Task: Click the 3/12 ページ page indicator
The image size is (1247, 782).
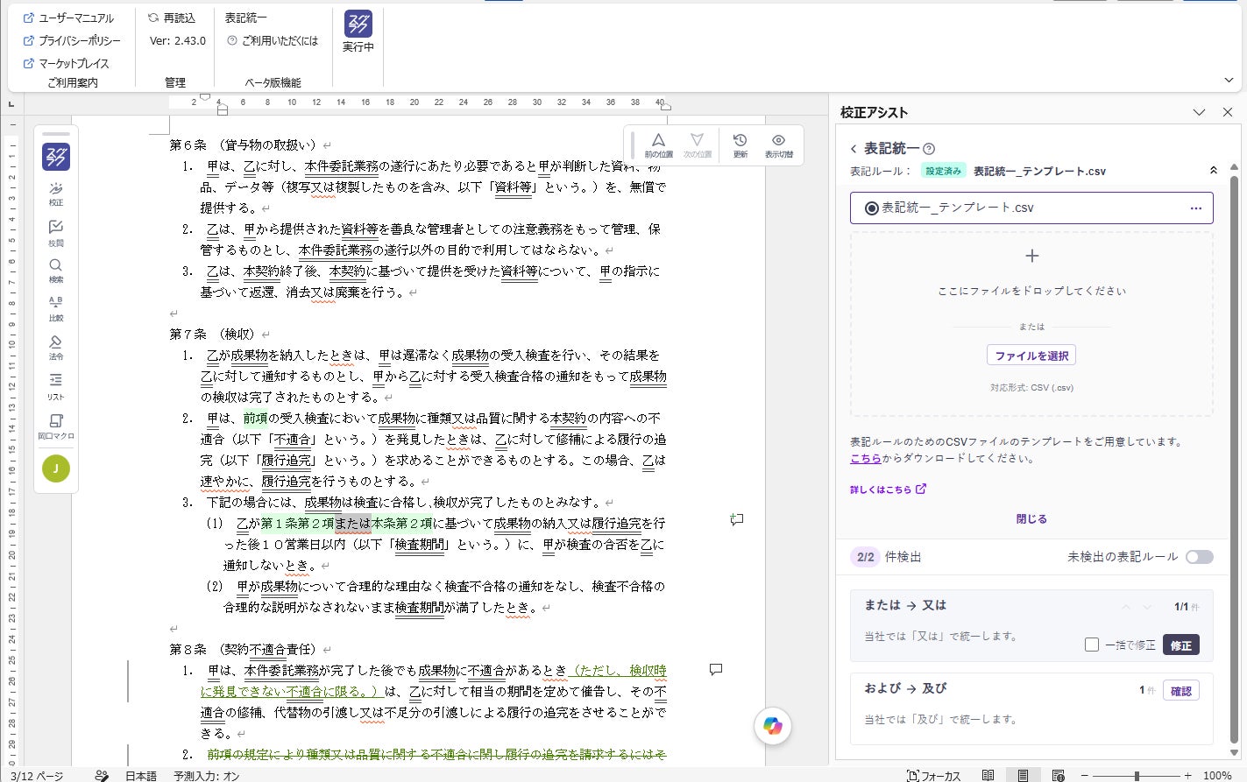Action: (x=36, y=776)
